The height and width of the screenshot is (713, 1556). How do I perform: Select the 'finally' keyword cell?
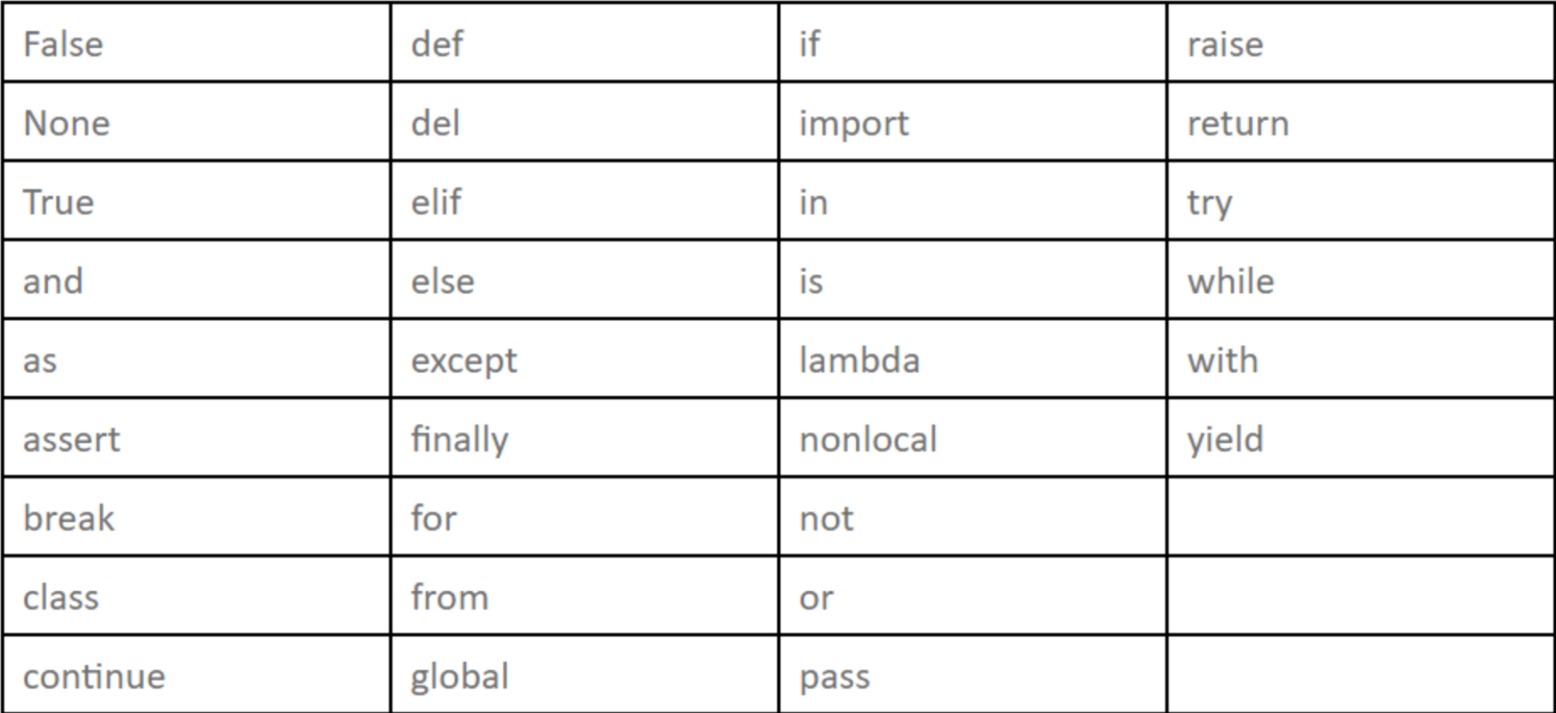[x=460, y=439]
